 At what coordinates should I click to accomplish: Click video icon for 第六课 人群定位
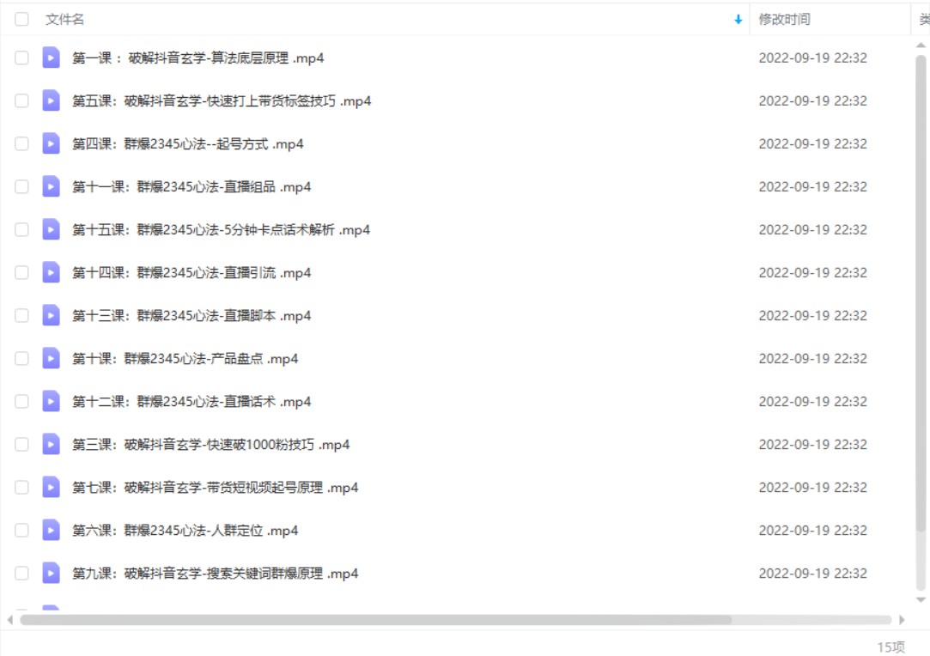point(51,531)
